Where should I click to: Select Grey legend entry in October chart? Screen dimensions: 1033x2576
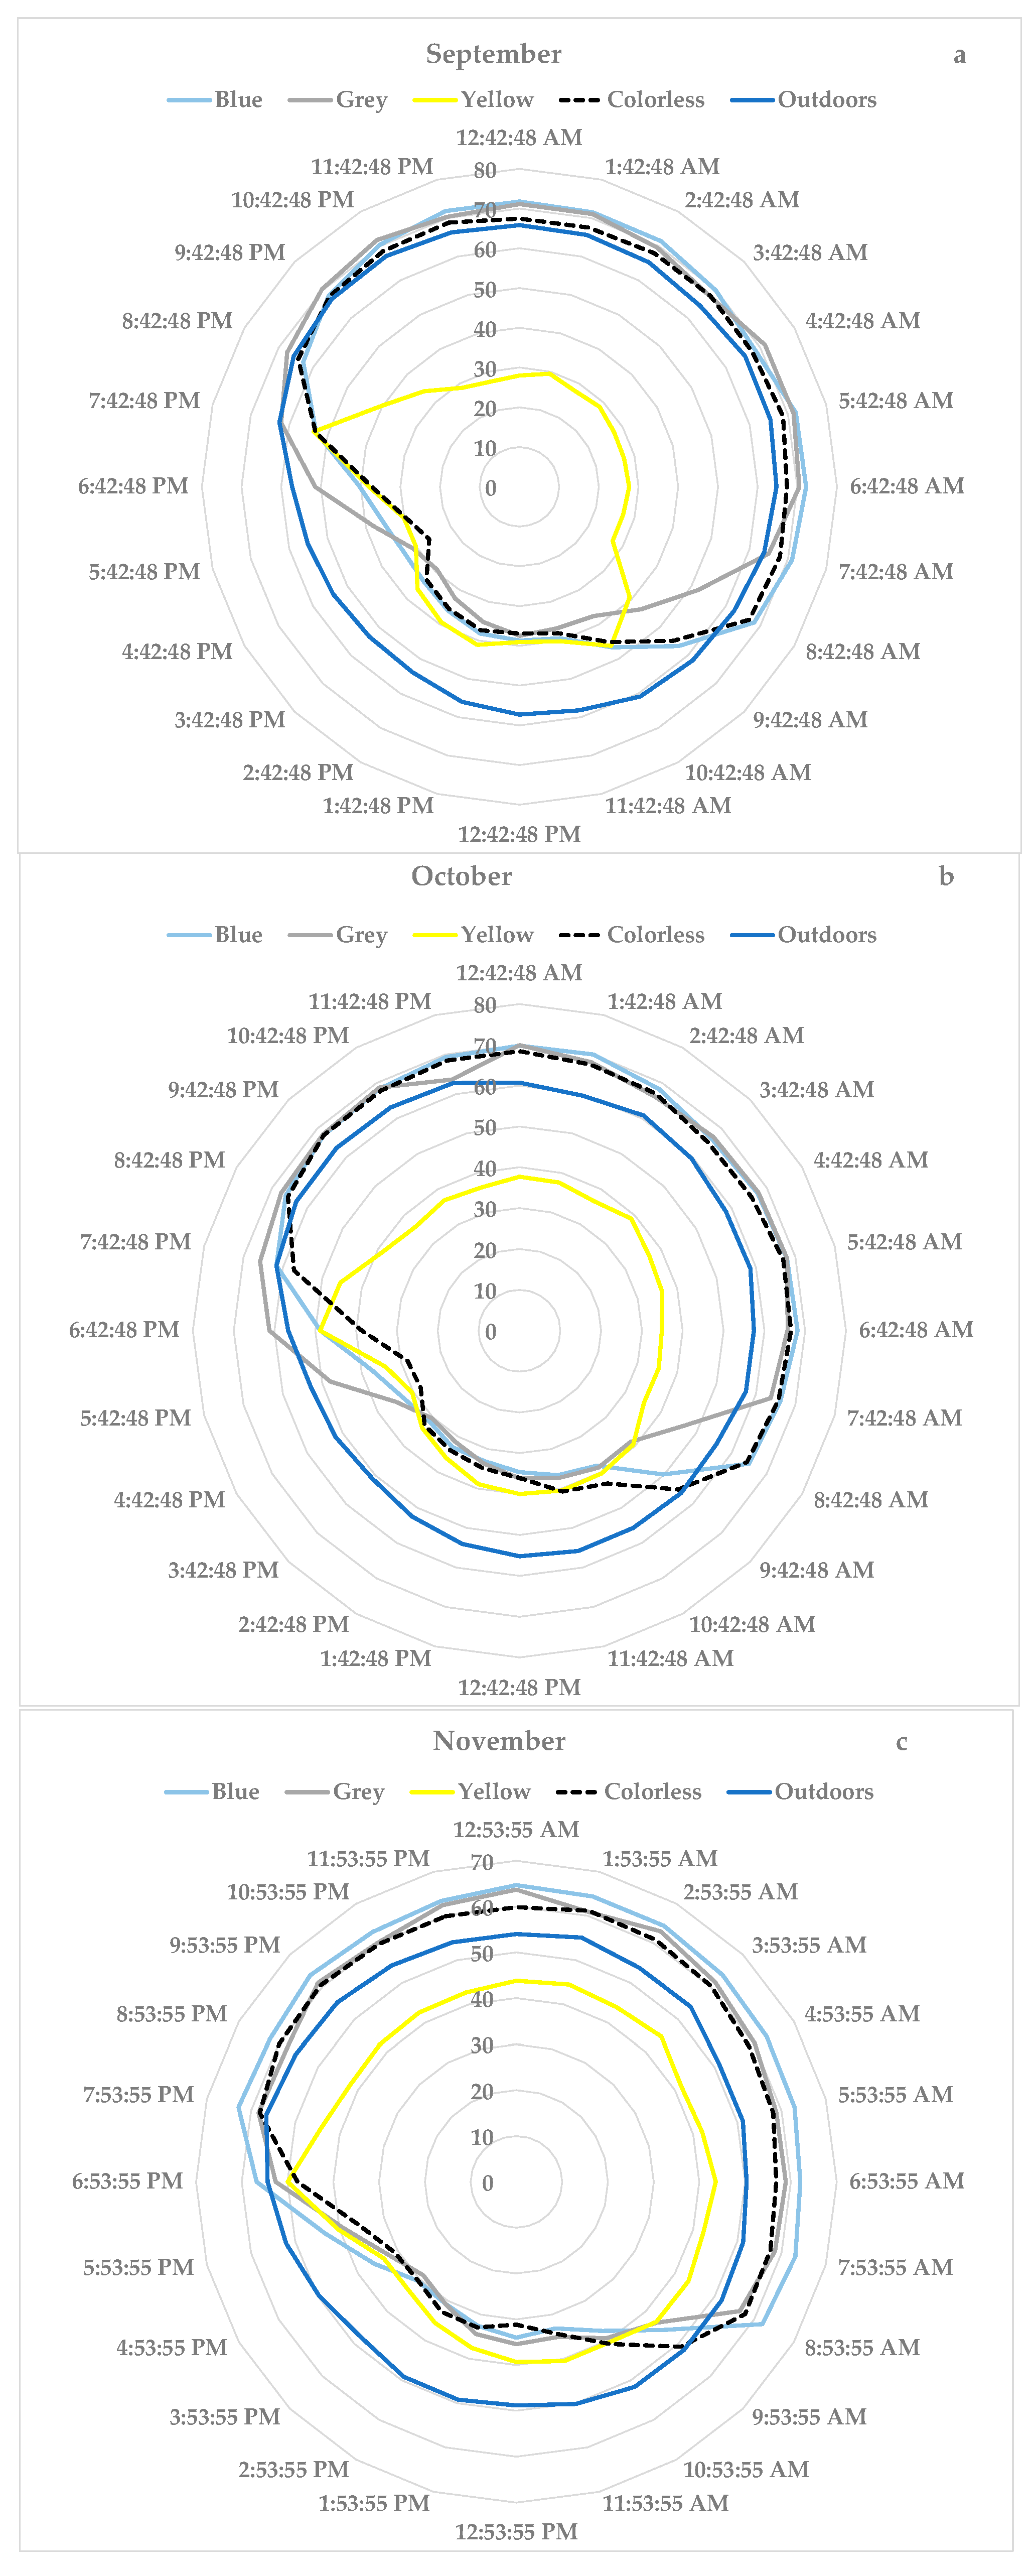click(361, 935)
